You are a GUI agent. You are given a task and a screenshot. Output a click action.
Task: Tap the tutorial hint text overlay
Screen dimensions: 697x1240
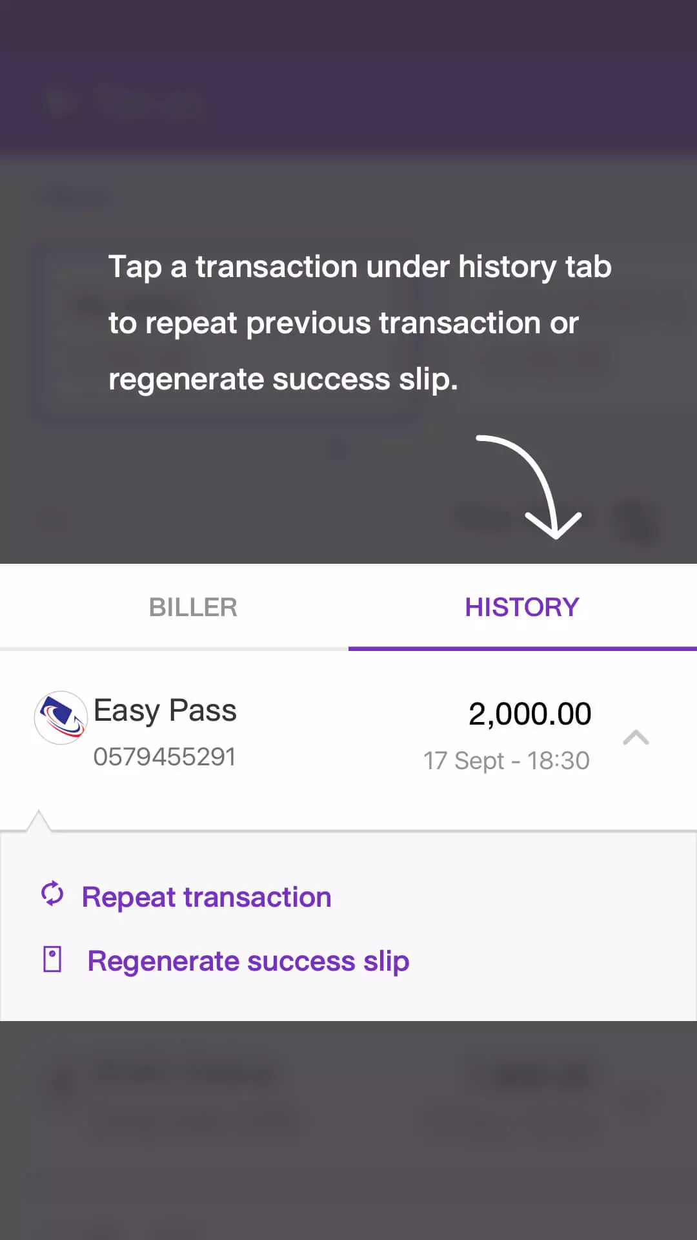(x=359, y=322)
